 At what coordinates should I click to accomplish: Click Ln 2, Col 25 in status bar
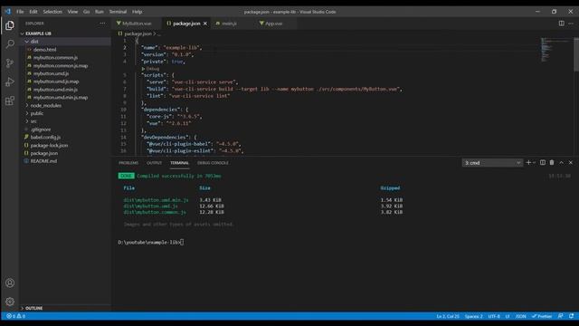pos(448,316)
